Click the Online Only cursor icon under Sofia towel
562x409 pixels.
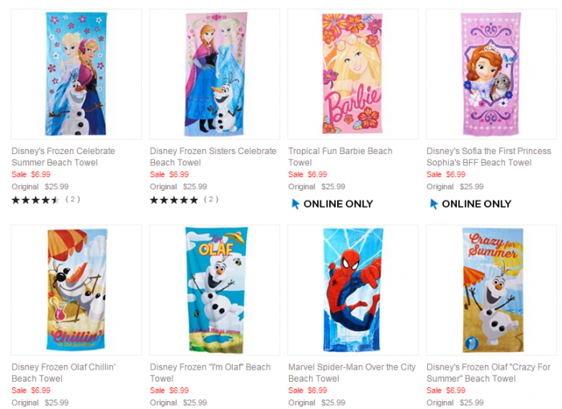pyautogui.click(x=434, y=204)
